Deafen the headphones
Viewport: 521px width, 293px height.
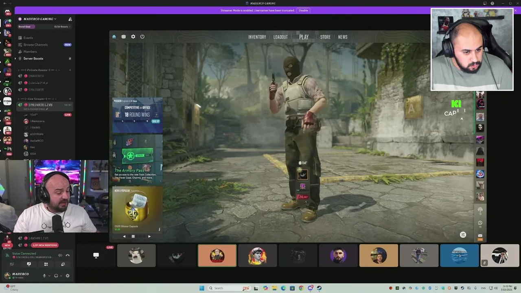[56, 276]
